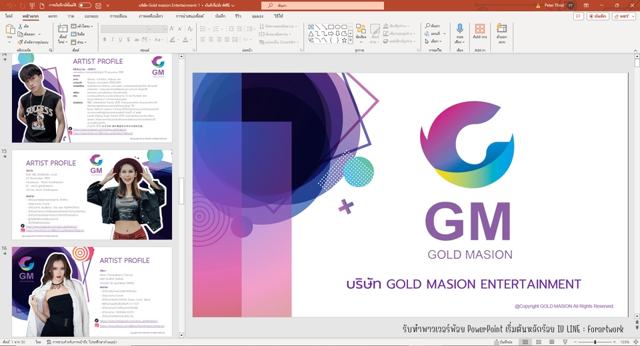Click the Comments speech bubble button
This screenshot has height=346, width=640.
pos(578,16)
